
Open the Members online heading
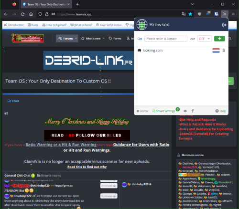pos(193,155)
